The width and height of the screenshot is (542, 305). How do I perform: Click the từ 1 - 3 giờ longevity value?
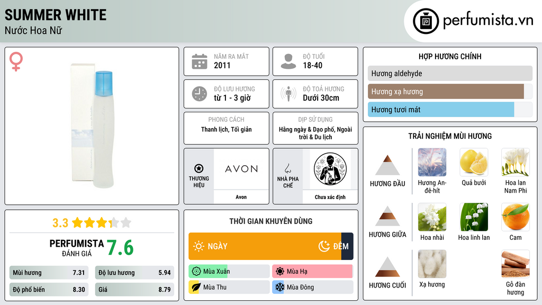(x=232, y=98)
